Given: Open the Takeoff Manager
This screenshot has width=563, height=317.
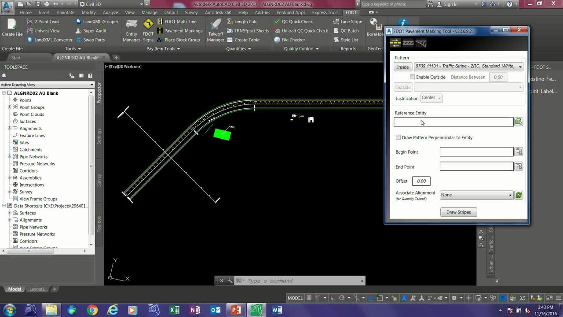Looking at the screenshot, I should click(216, 30).
